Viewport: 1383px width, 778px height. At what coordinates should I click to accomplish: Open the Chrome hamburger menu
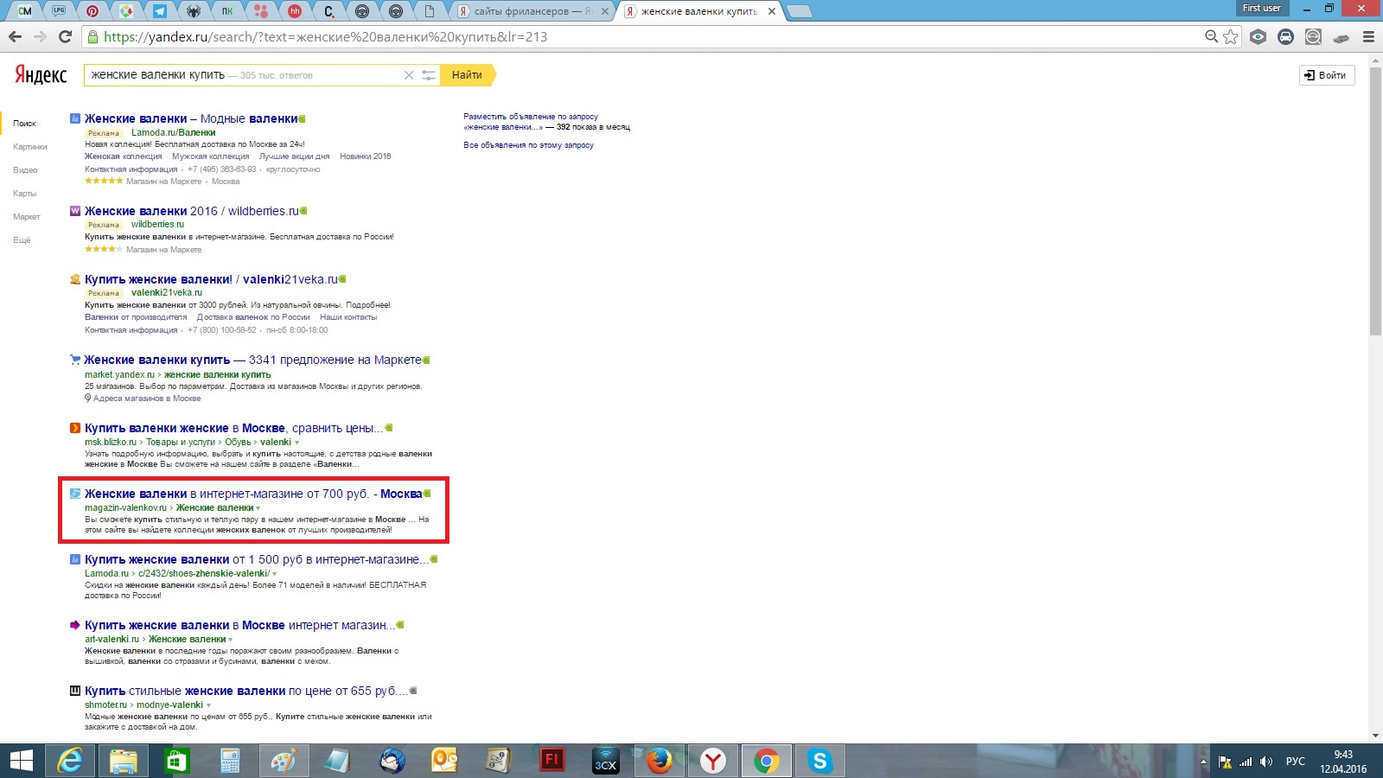tap(1368, 36)
